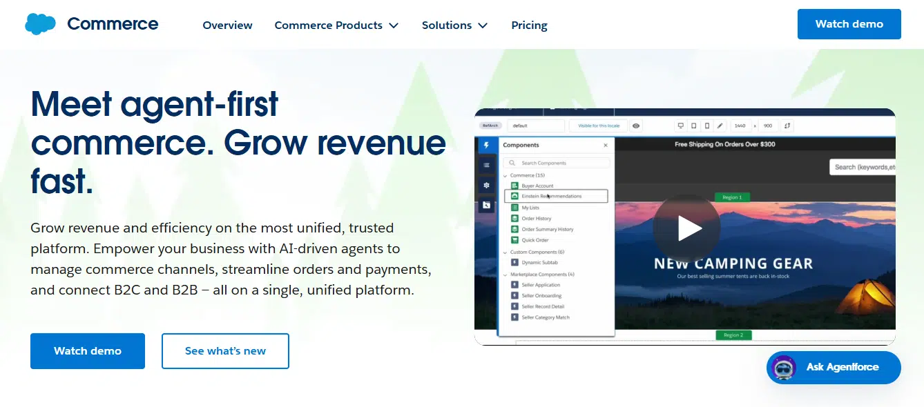Screen dimensions: 924x407
Task: Open the default locale field in preview
Action: coord(536,126)
